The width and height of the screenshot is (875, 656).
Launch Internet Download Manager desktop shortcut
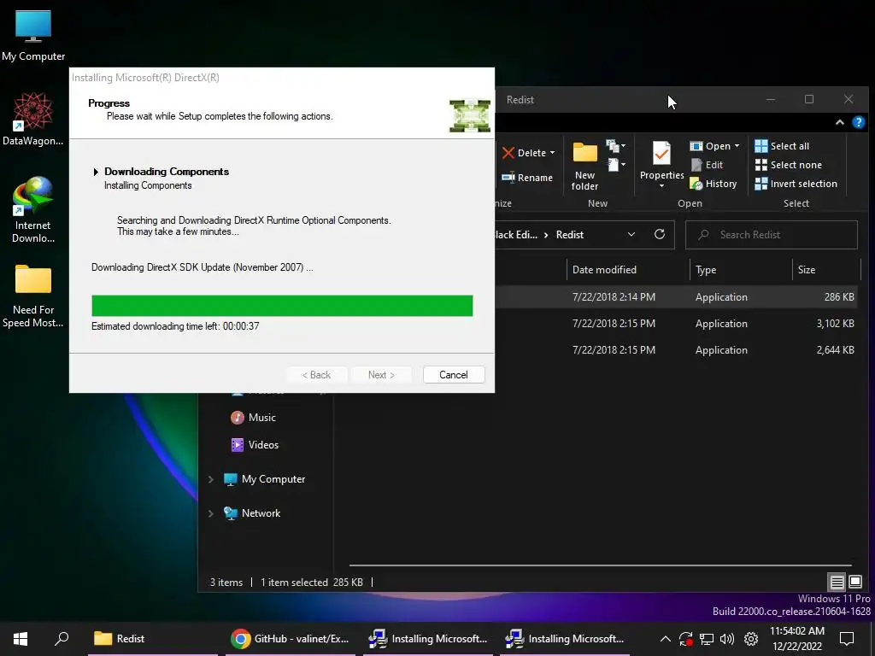point(33,210)
